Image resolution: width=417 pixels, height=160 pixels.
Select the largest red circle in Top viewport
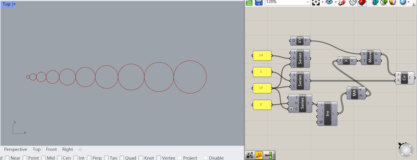coord(190,77)
